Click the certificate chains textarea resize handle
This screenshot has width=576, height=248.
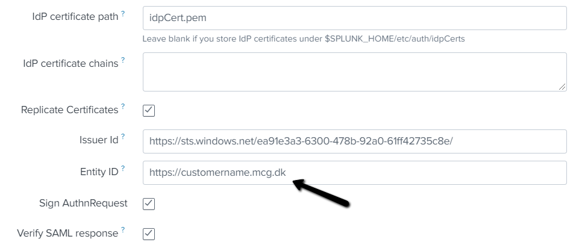click(562, 87)
